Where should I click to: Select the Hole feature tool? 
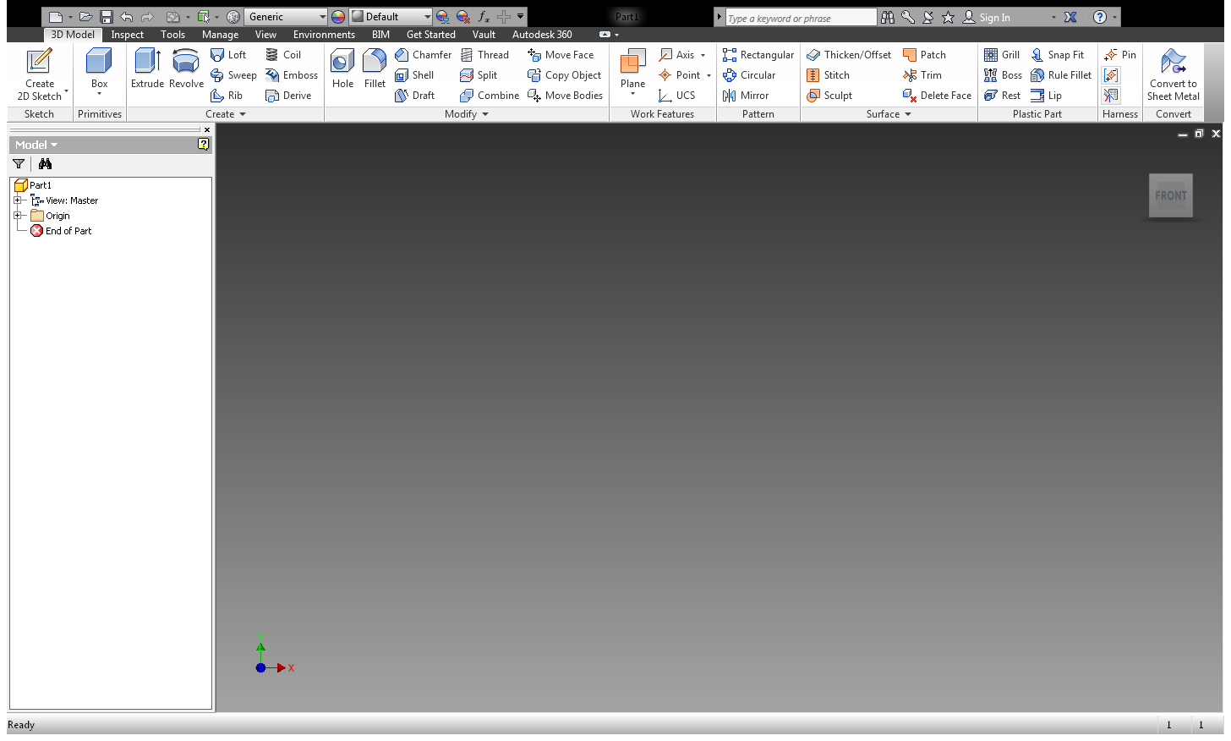[x=342, y=68]
